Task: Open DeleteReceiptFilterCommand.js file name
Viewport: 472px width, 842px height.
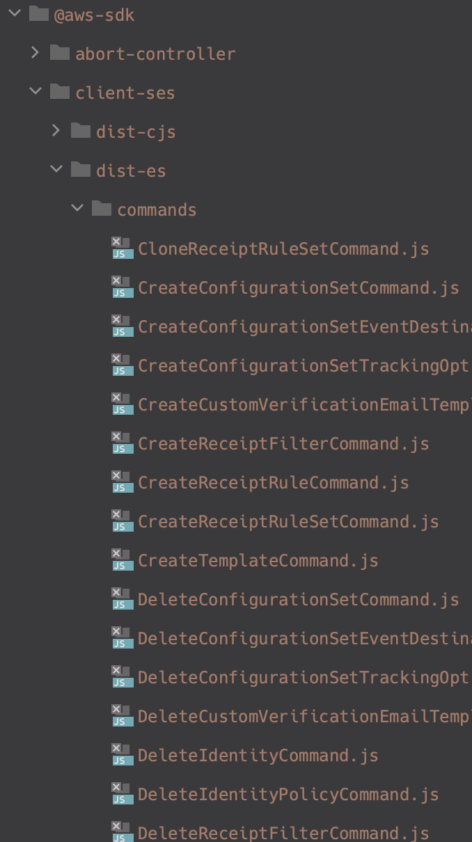Action: pos(283,833)
